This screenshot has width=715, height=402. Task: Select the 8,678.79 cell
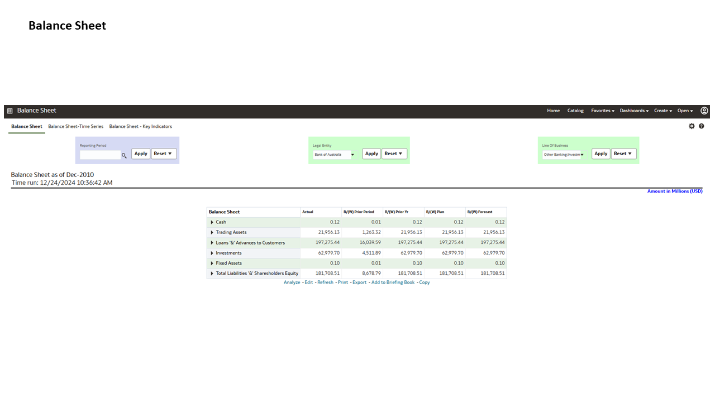362,274
